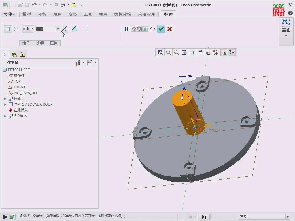The width and height of the screenshot is (295, 221).
Task: Select the favorites navigator tab
Action: [x=22, y=54]
